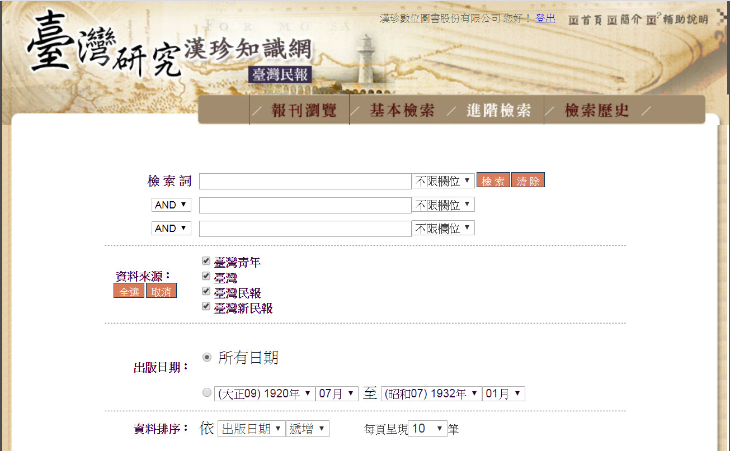Click the 臺灣新民報 label text
The width and height of the screenshot is (730, 451).
[x=243, y=308]
